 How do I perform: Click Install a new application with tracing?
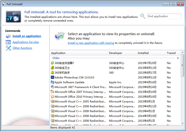(x=91, y=43)
